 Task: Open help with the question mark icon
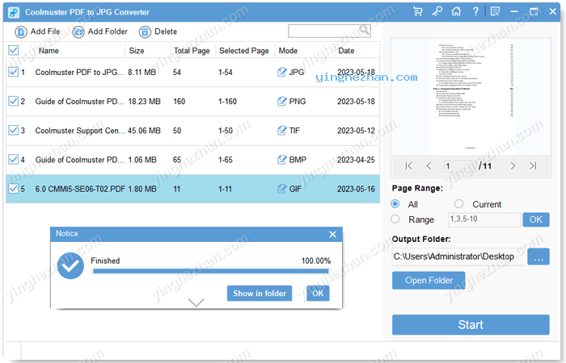pyautogui.click(x=475, y=12)
